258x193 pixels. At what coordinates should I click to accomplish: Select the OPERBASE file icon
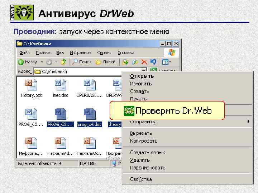pos(90,85)
